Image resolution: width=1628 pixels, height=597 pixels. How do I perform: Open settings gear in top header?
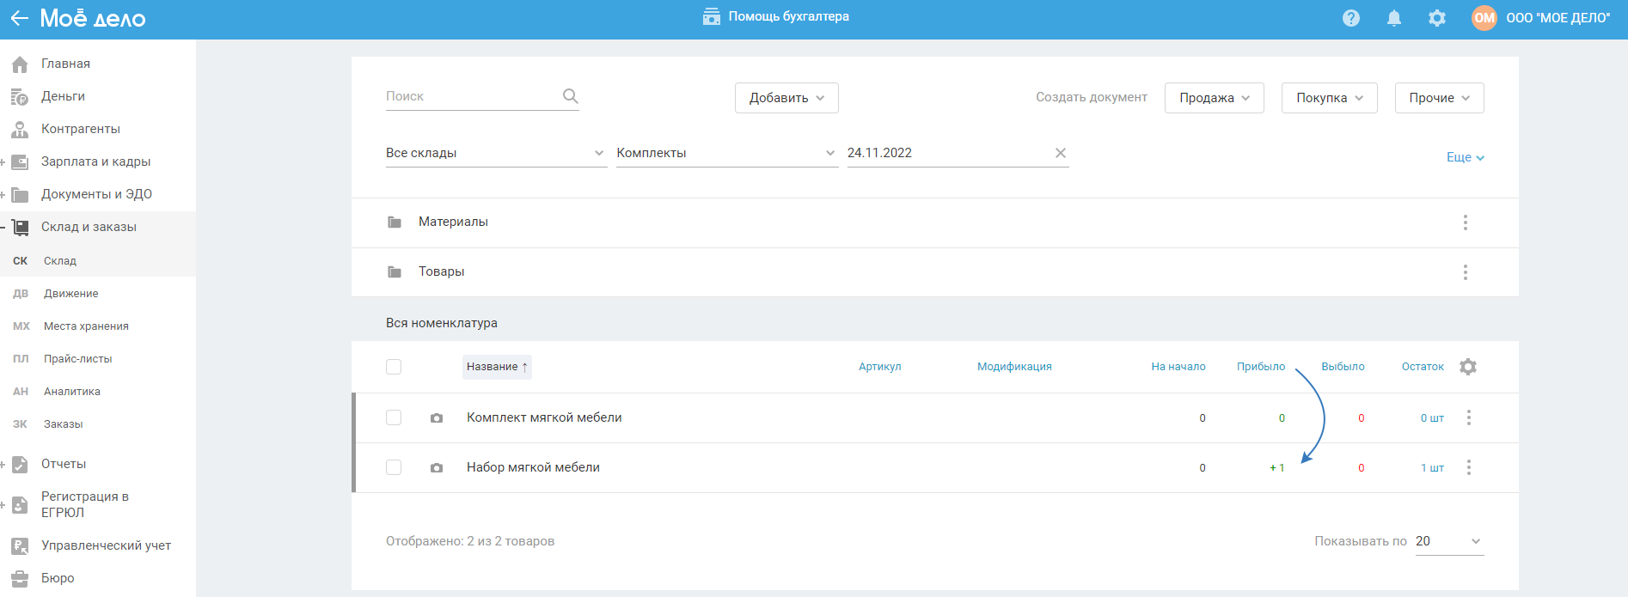click(1436, 18)
